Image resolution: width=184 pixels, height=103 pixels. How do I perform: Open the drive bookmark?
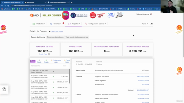click(29, 9)
